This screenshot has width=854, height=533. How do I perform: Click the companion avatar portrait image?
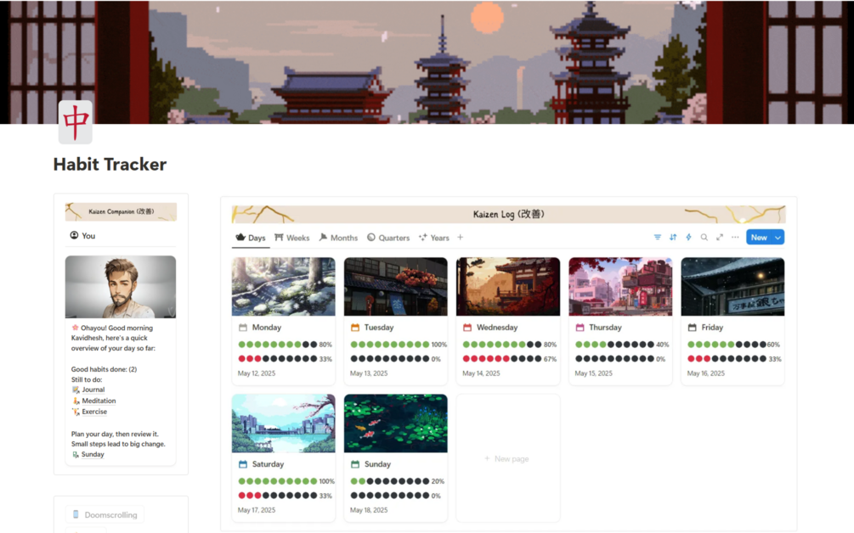(x=121, y=287)
